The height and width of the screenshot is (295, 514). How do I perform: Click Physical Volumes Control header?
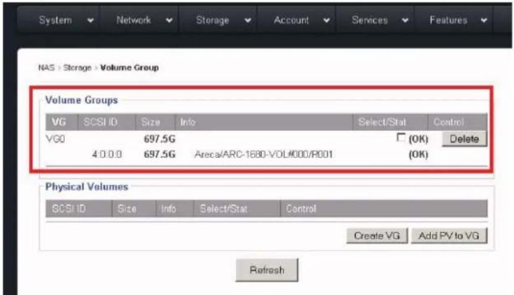point(384,209)
